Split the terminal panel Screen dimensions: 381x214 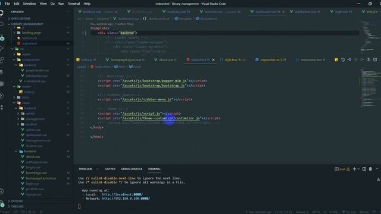[x=364, y=169]
